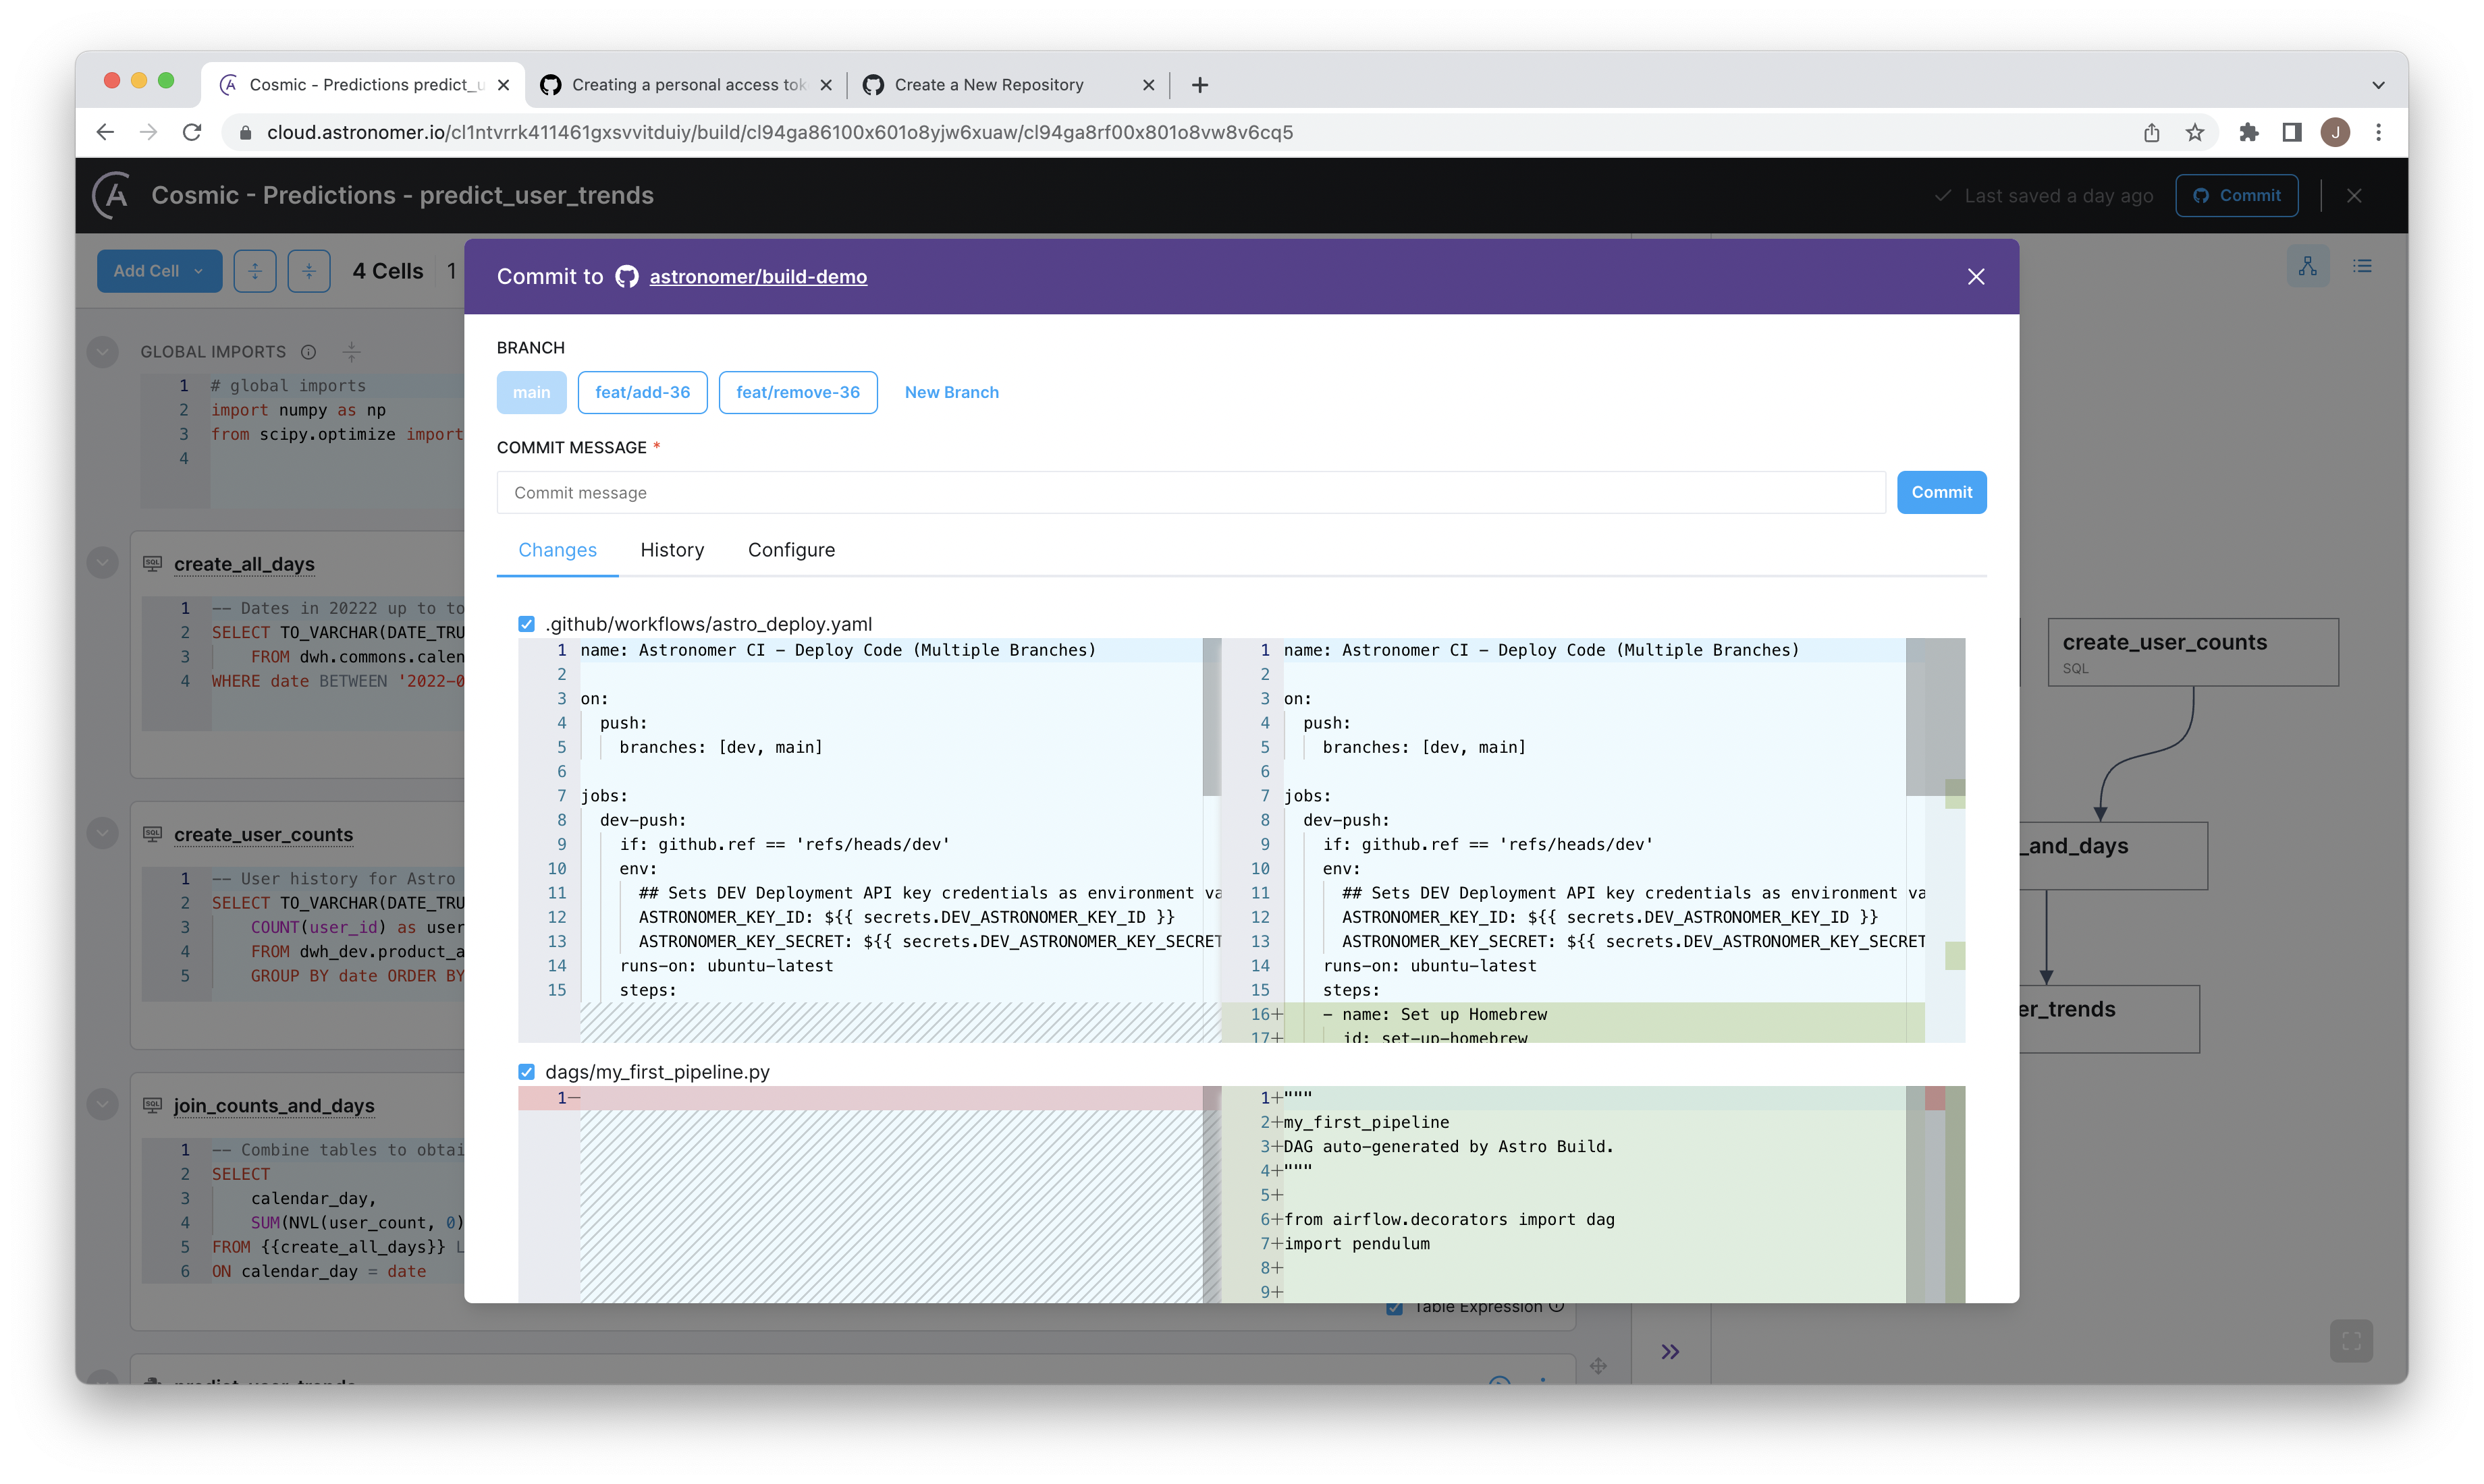The width and height of the screenshot is (2484, 1484).
Task: Click the move cell handle icon
Action: pyautogui.click(x=1598, y=1365)
